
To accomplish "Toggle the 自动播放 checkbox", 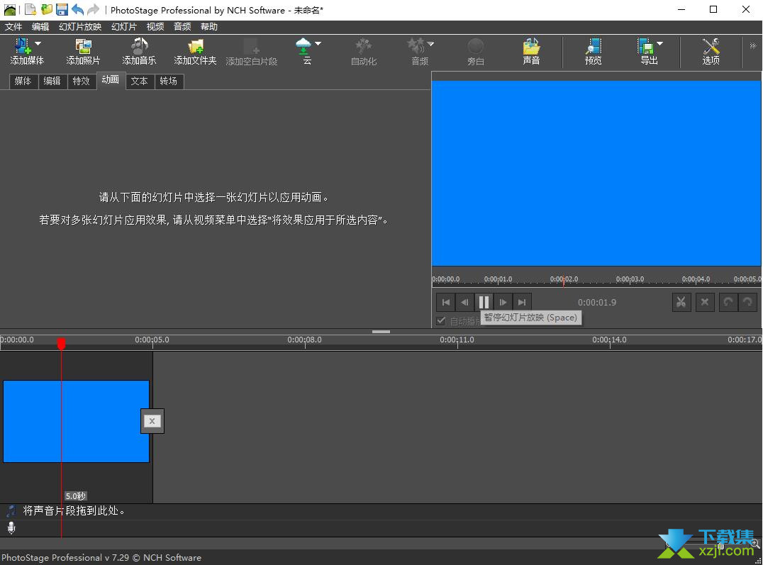I will [441, 320].
